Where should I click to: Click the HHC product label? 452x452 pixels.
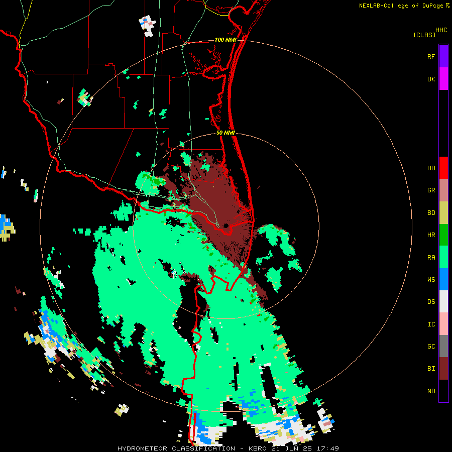point(441,30)
